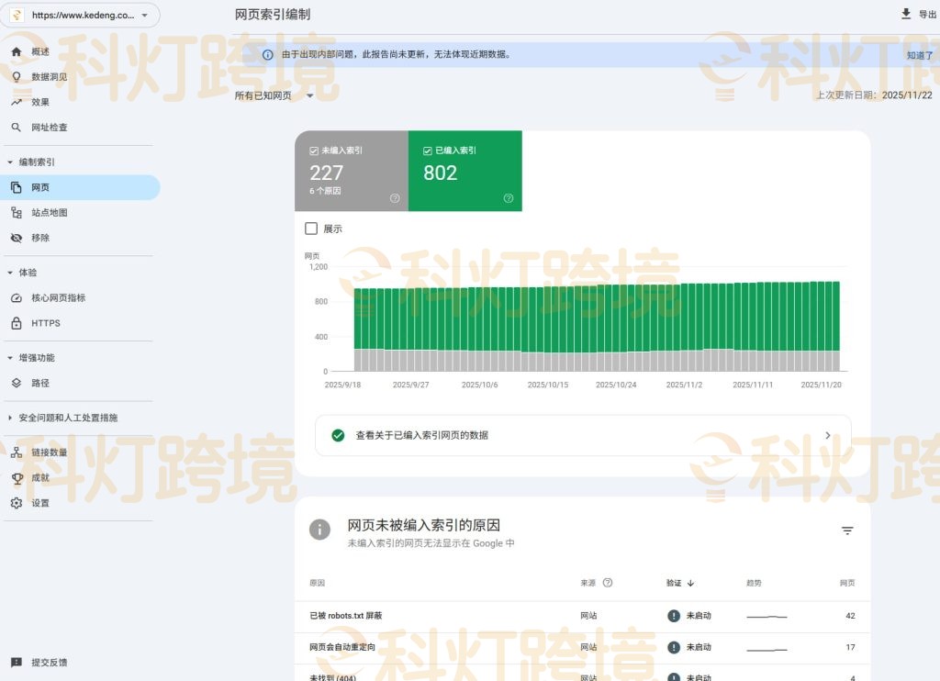Image resolution: width=940 pixels, height=681 pixels.
Task: Dismiss the banner with 知道了
Action: click(920, 55)
